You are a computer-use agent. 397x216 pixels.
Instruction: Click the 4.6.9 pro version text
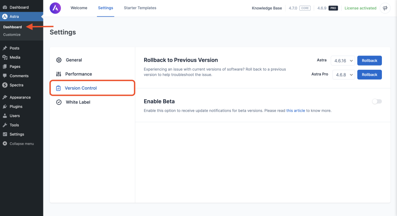tap(322, 8)
